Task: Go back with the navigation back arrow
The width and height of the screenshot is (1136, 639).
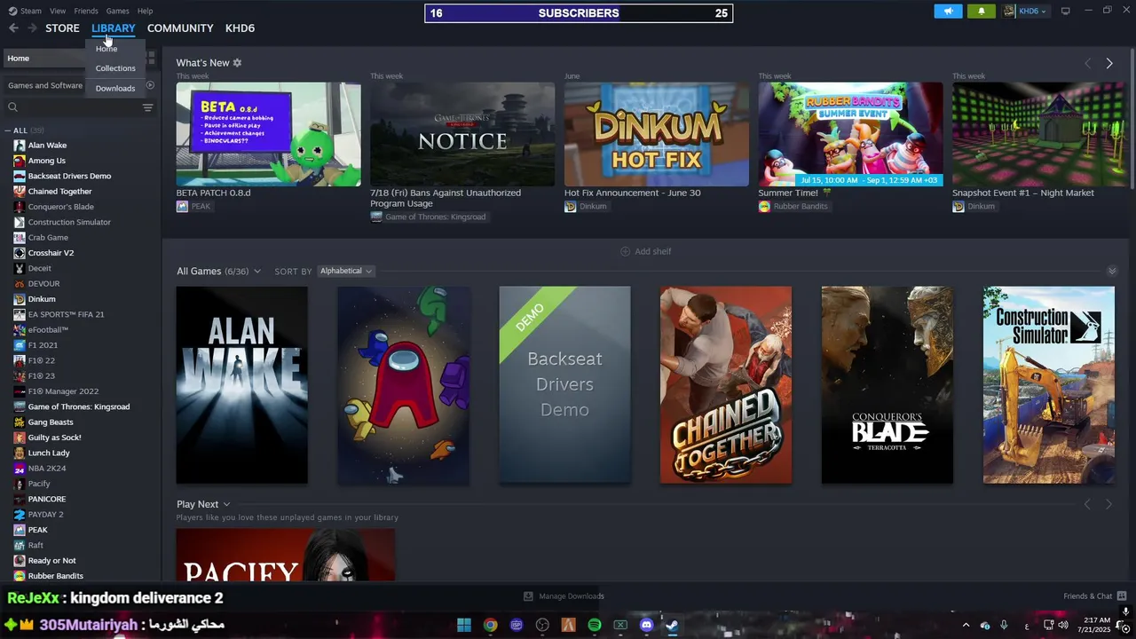Action: click(x=13, y=28)
